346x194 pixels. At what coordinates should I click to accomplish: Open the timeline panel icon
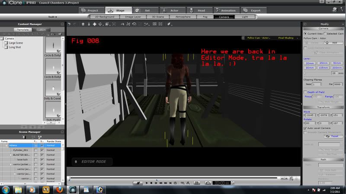click(197, 183)
